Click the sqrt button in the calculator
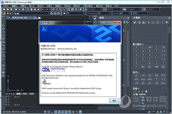Image resolution: width=172 pixels, height=114 pixels. click(150, 47)
